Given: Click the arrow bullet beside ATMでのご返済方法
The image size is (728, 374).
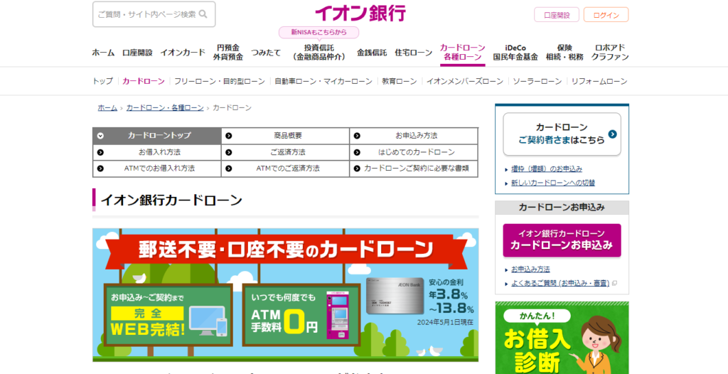Looking at the screenshot, I should click(x=228, y=169).
